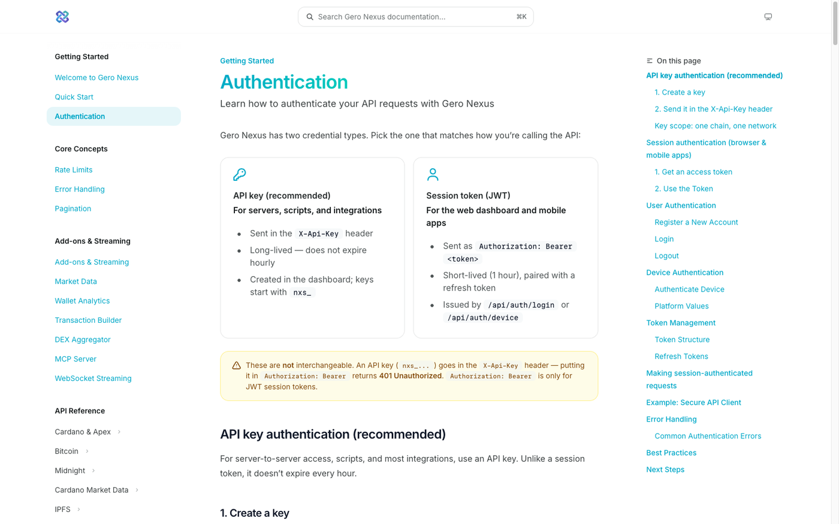The width and height of the screenshot is (839, 524).
Task: Jump to Register a New Account
Action: click(x=696, y=222)
